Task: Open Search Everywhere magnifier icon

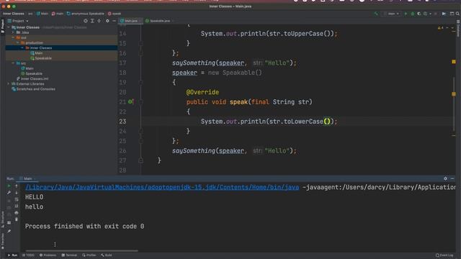Action: pyautogui.click(x=457, y=14)
